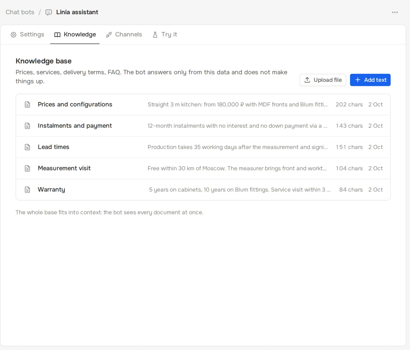Click the Linia assistant title
This screenshot has width=410, height=350.
(x=77, y=12)
